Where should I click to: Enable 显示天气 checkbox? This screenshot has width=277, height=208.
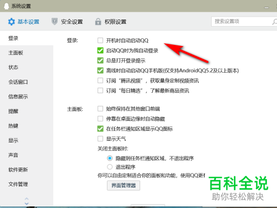click(x=100, y=139)
